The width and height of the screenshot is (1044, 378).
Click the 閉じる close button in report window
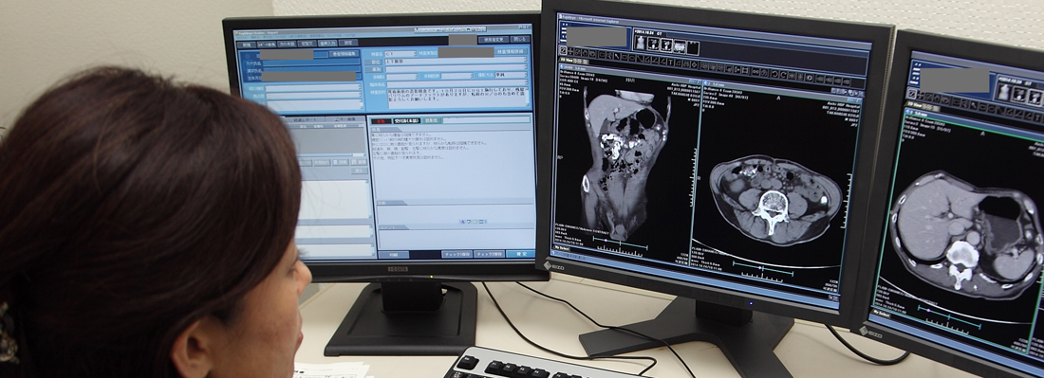pyautogui.click(x=520, y=39)
